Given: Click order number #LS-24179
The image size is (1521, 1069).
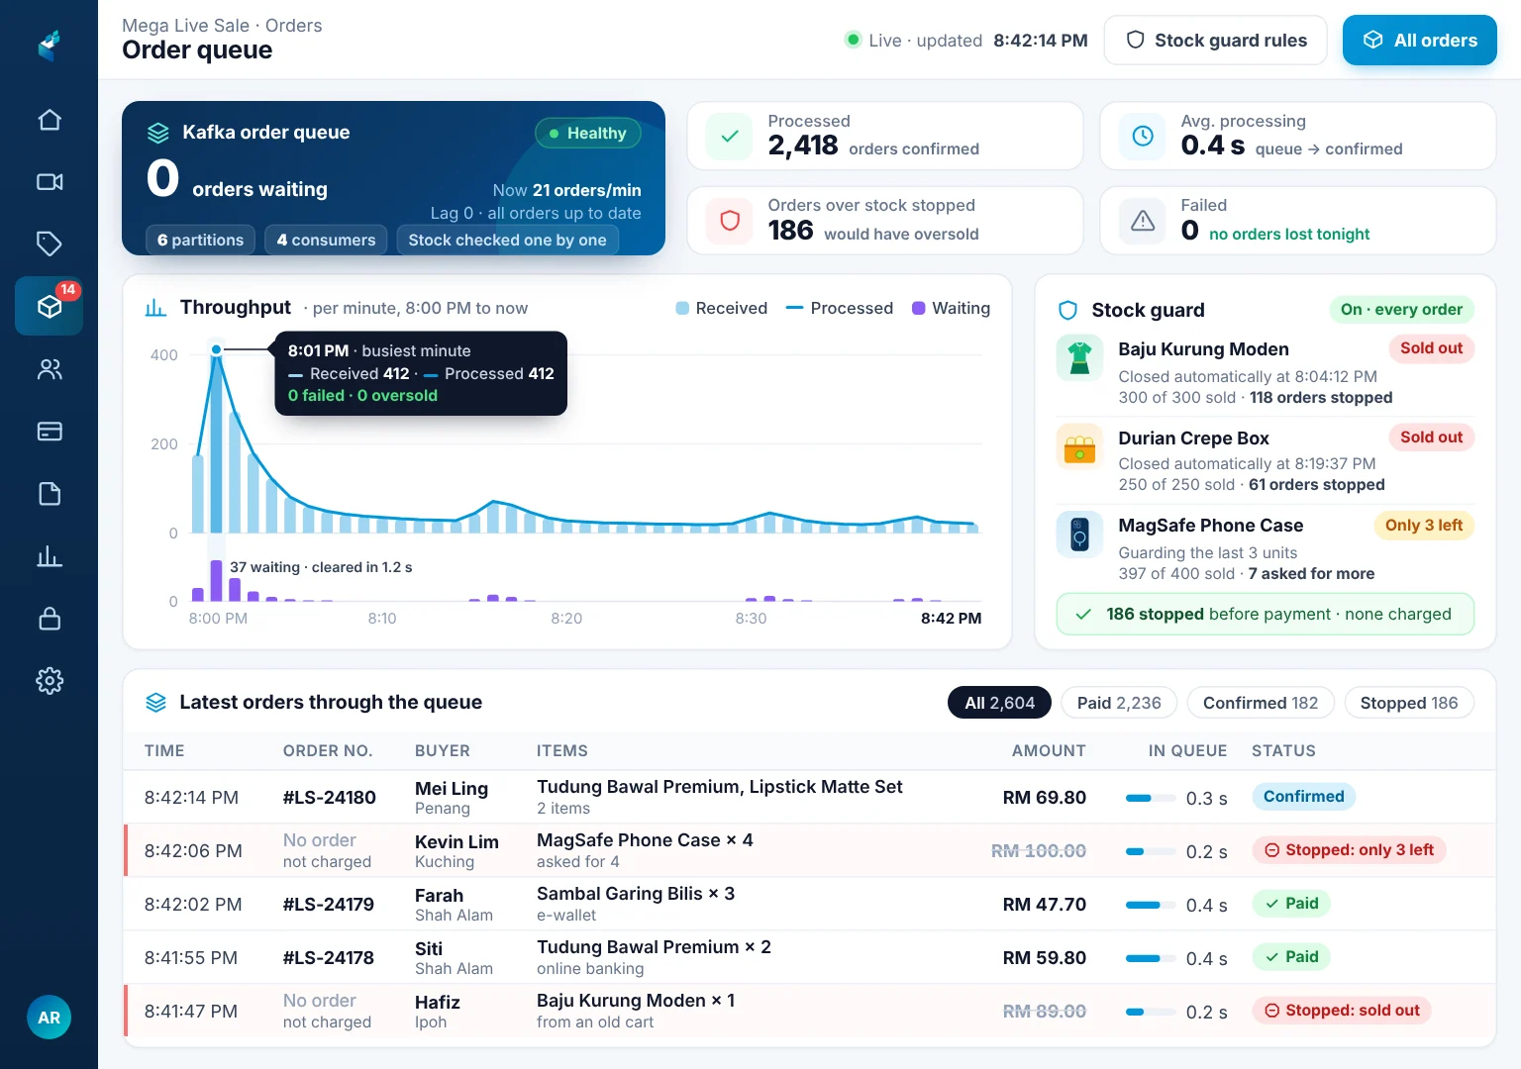Looking at the screenshot, I should click(329, 905).
